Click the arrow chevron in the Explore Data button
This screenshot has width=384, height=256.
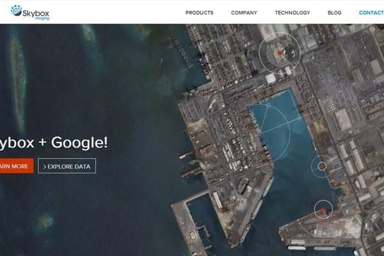[45, 166]
